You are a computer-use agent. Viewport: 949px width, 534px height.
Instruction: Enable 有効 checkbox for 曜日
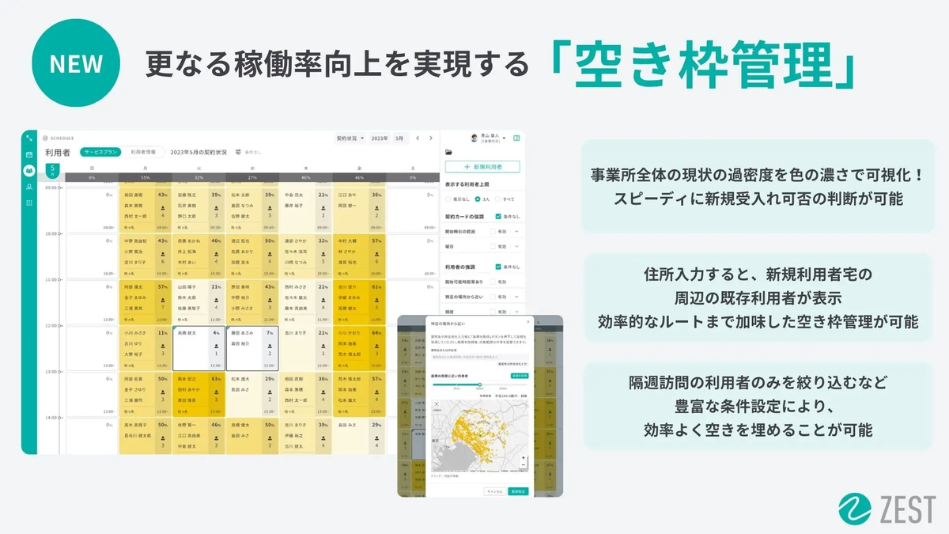[493, 247]
